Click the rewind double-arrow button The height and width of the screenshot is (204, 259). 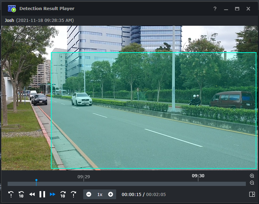(x=32, y=194)
